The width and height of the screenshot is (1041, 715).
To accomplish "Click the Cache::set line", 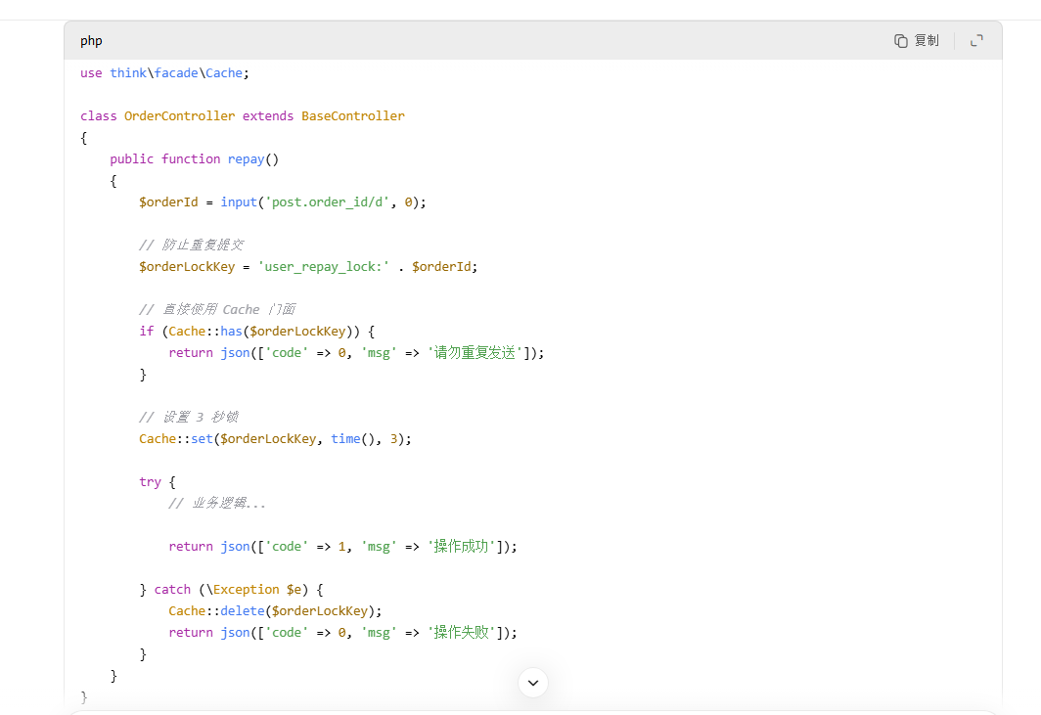I will click(x=275, y=439).
